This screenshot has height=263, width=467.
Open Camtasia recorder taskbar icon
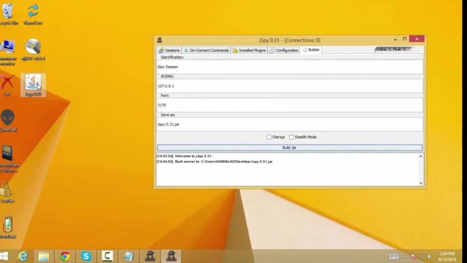(x=107, y=256)
